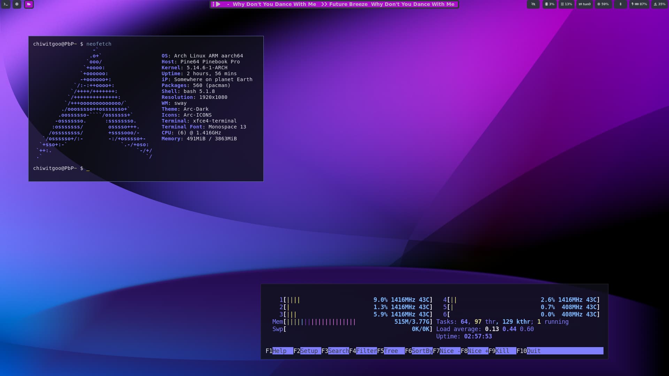Screen dimensions: 669x376
Task: Click the 35% status module at bar end
Action: 659,4
